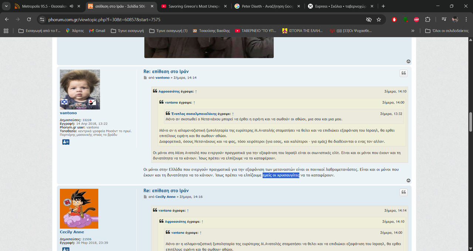Bookmark this page with the star icon
The height and width of the screenshot is (251, 473).
pyautogui.click(x=379, y=19)
